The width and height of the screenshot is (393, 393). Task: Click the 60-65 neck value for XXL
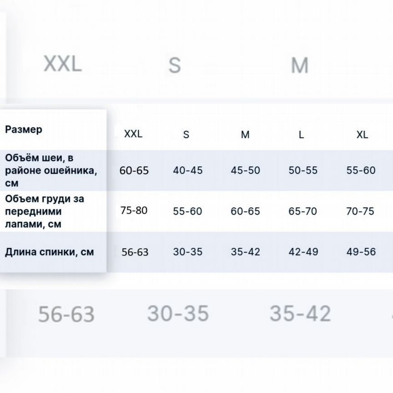(x=134, y=171)
